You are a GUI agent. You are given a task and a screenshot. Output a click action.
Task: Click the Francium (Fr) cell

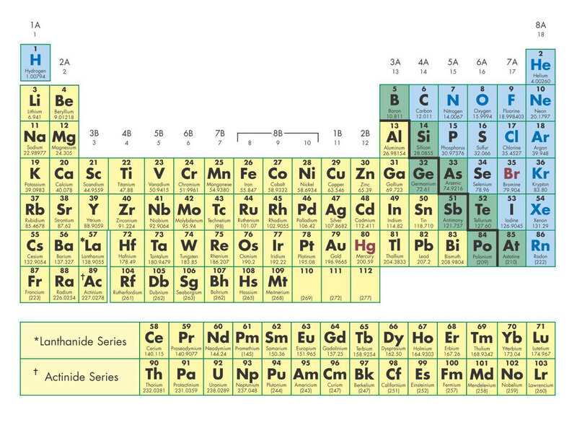35,284
